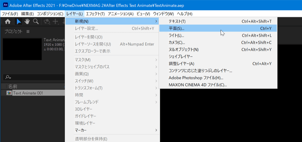The image size is (302, 142).
Task: Select コンテンツに応じた塗りつぶしのレイヤー...
Action: click(x=218, y=70)
